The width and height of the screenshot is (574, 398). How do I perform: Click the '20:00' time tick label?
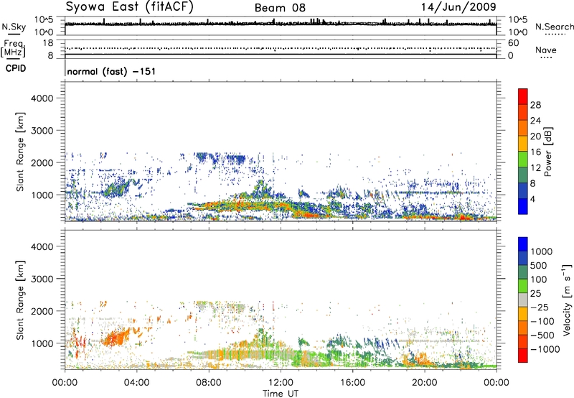click(x=424, y=383)
